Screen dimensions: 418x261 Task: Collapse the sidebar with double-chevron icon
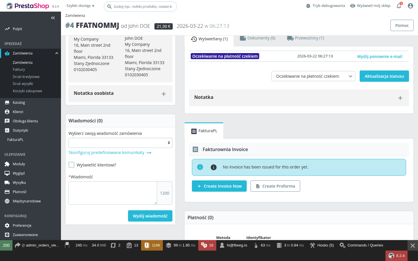click(53, 18)
